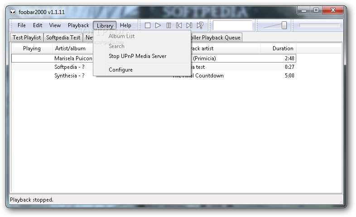Image resolution: width=356 pixels, height=217 pixels.
Task: Start playback with the Play button
Action: coord(158,25)
